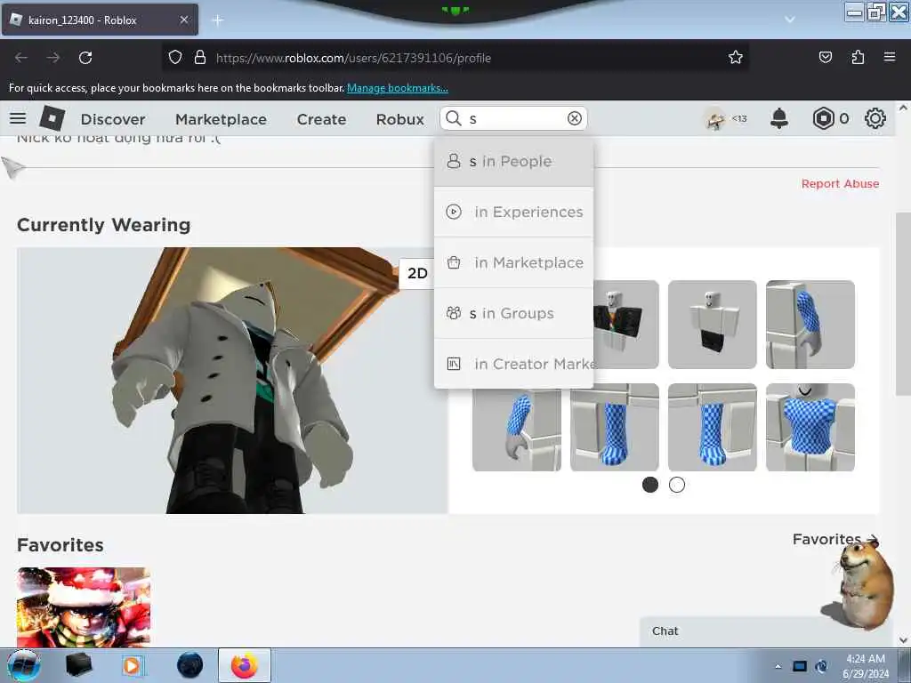
Task: Select 'in Experiences' search suggestion
Action: click(x=513, y=212)
